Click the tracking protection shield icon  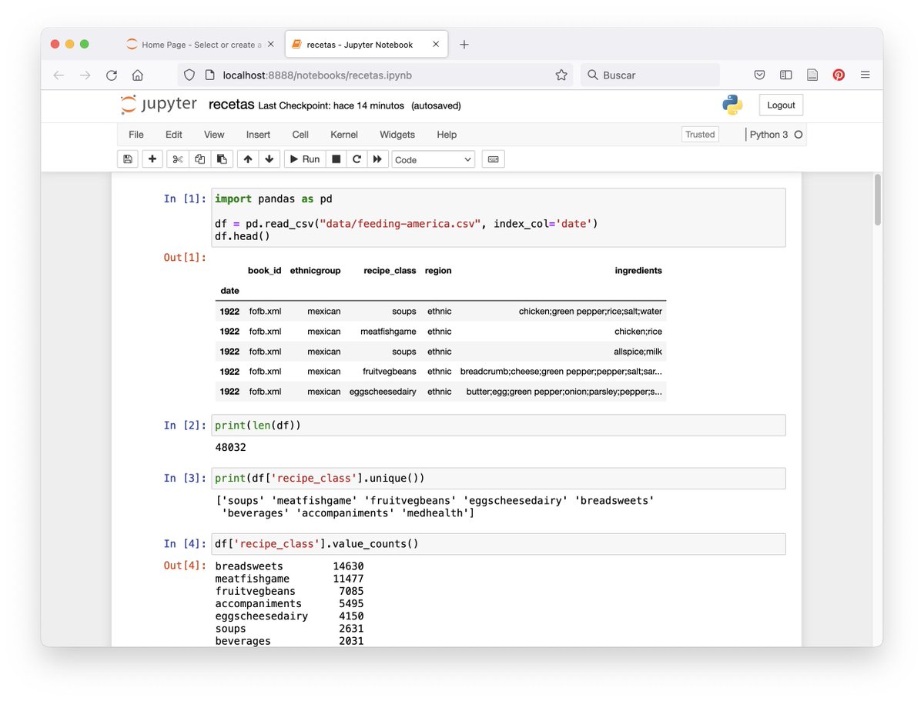coord(190,75)
